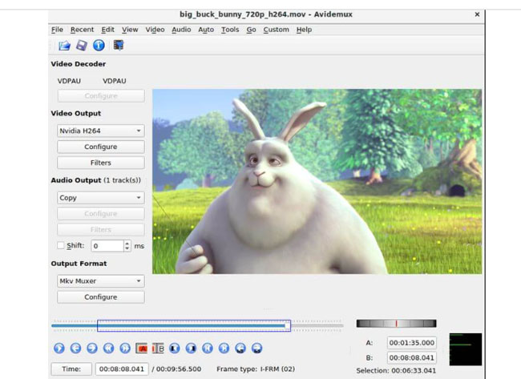This screenshot has width=521, height=379.
Task: Show file information with the blue info icon
Action: pos(99,45)
